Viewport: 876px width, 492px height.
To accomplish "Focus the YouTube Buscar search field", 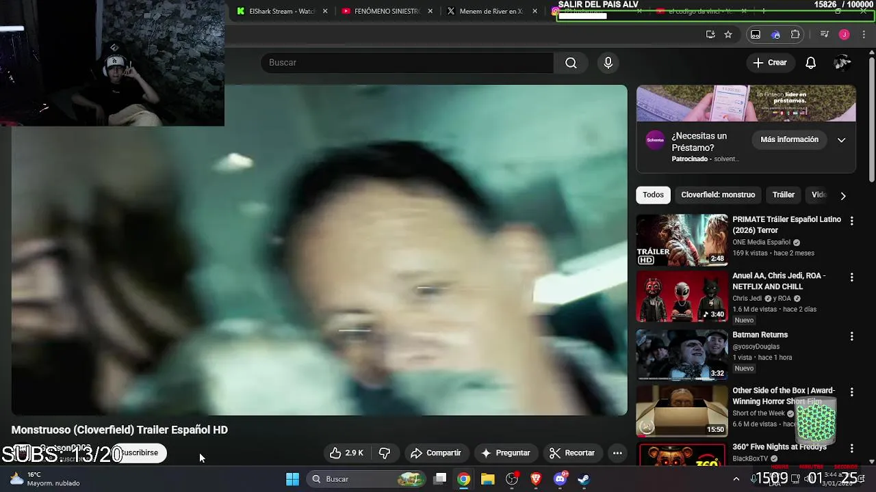I will (x=407, y=63).
